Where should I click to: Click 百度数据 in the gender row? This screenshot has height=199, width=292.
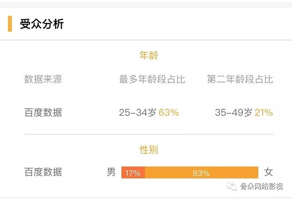point(43,172)
